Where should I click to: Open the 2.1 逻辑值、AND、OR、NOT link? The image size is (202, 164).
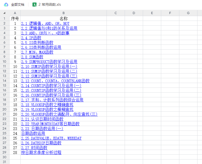coord(45,23)
